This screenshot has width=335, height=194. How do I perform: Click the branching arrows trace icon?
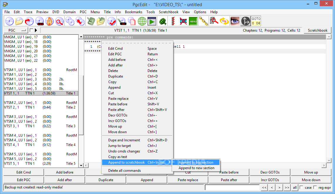[x=246, y=21]
